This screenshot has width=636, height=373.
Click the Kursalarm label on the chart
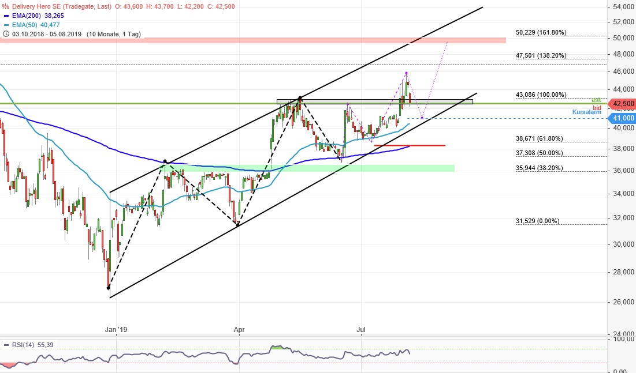click(587, 112)
